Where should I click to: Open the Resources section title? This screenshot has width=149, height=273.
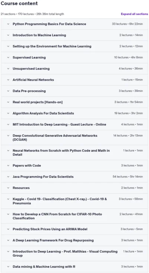pyautogui.click(x=21, y=188)
